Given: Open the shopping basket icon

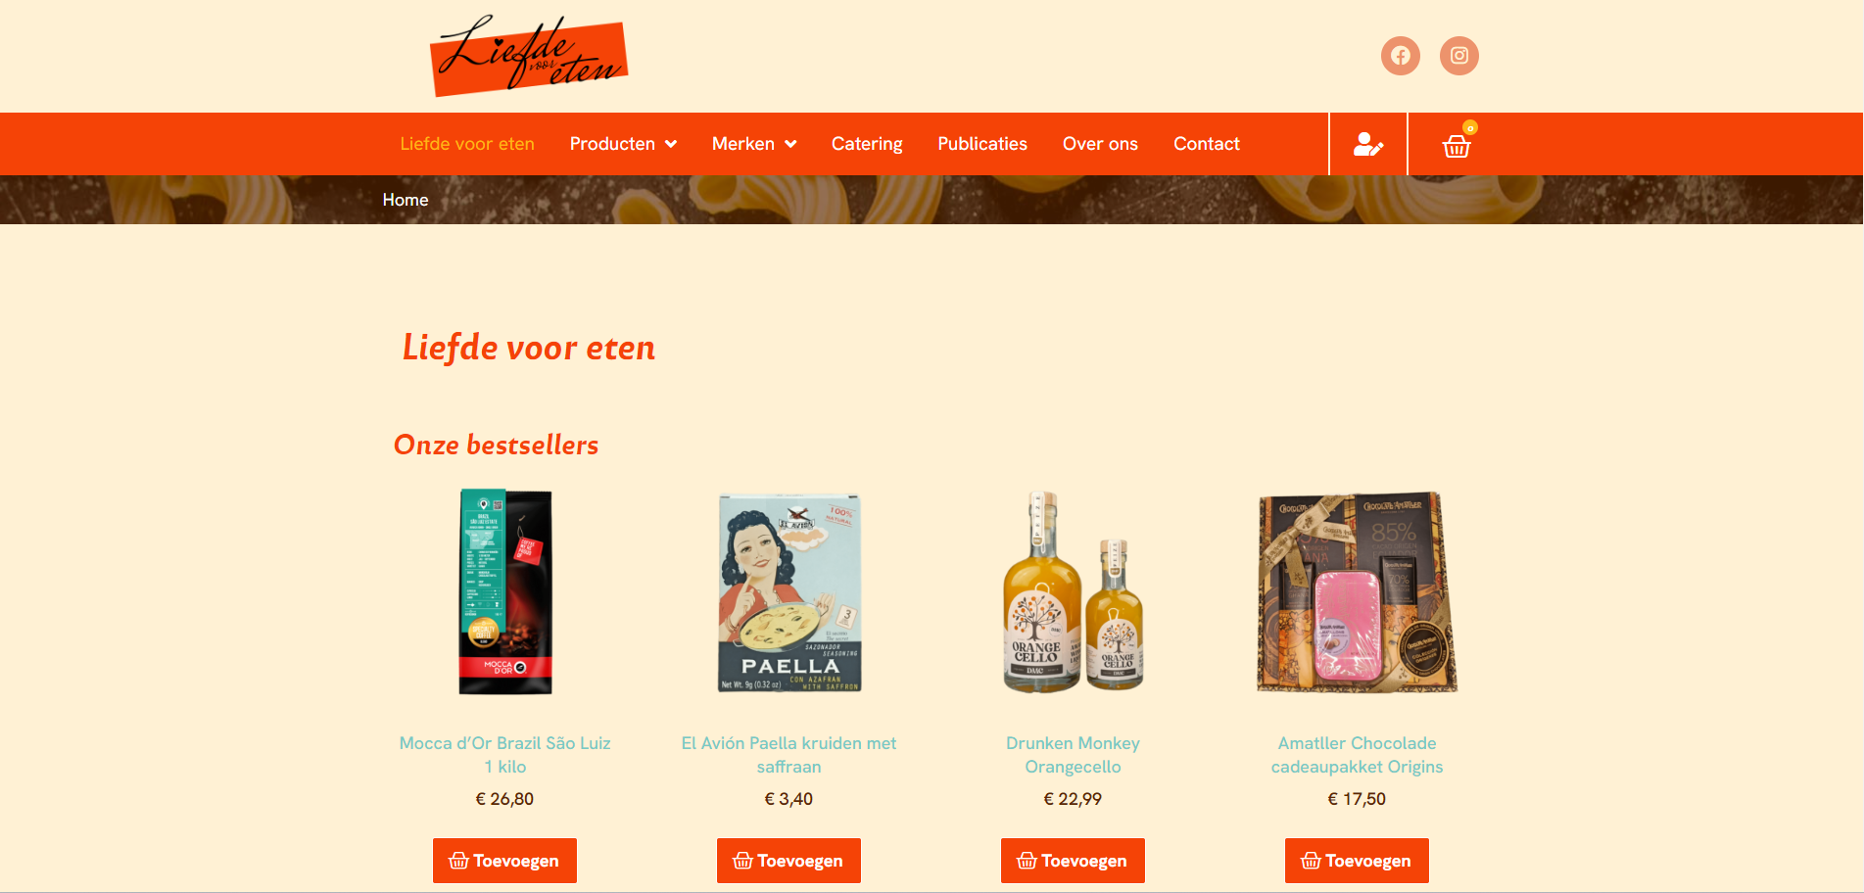Looking at the screenshot, I should 1457,145.
